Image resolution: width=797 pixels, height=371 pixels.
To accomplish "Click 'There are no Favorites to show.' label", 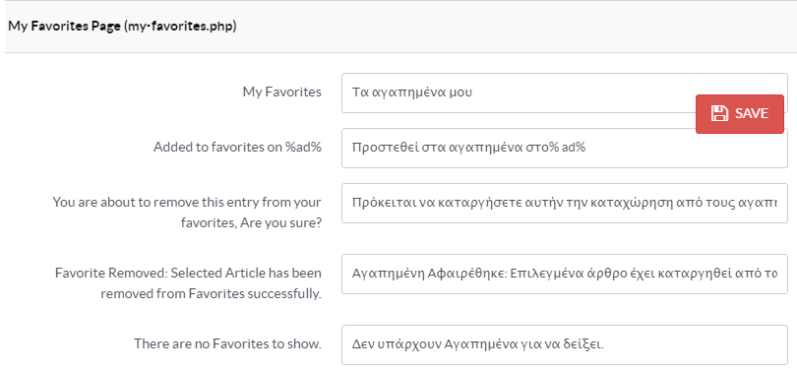I will [227, 343].
